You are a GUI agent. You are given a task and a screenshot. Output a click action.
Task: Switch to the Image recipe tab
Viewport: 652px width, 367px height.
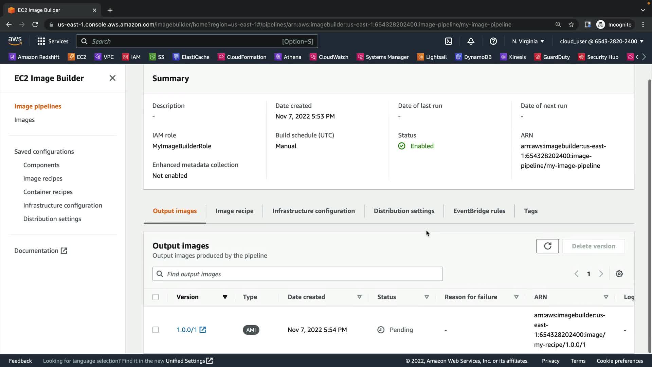pos(234,211)
